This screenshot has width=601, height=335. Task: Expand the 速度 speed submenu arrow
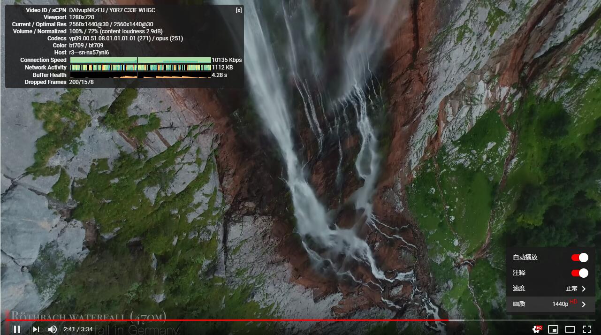coord(584,289)
